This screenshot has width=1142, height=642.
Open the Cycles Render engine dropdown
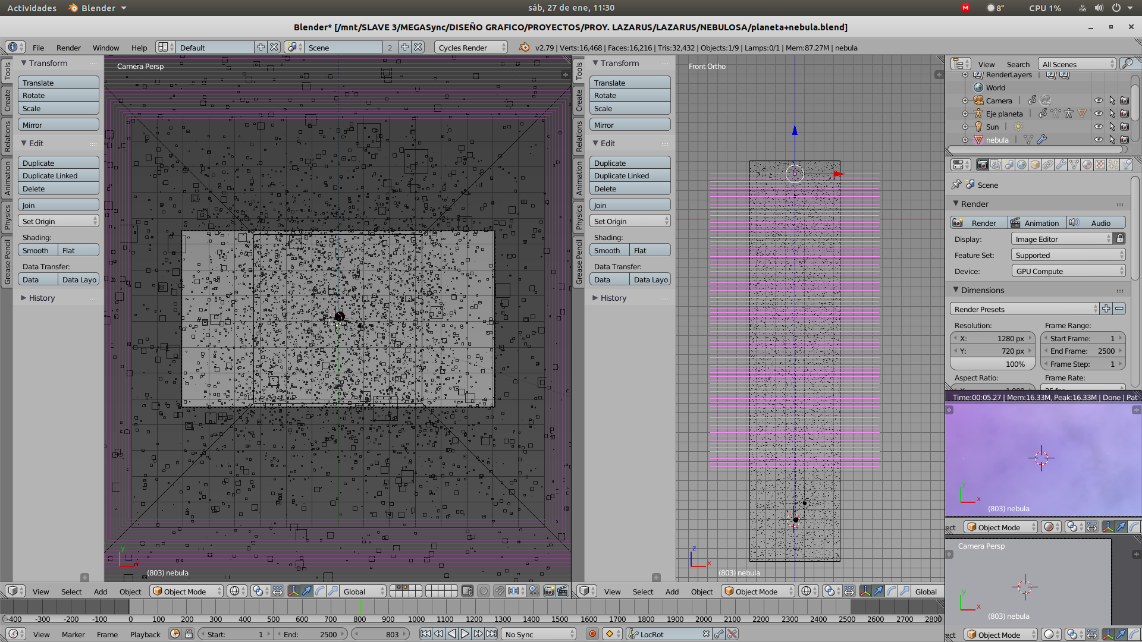471,48
